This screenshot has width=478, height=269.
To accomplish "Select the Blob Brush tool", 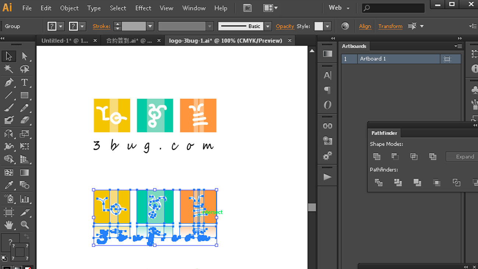I will coord(8,120).
